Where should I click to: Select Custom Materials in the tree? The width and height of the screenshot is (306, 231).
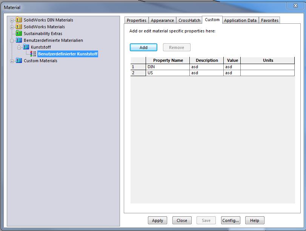coord(40,61)
